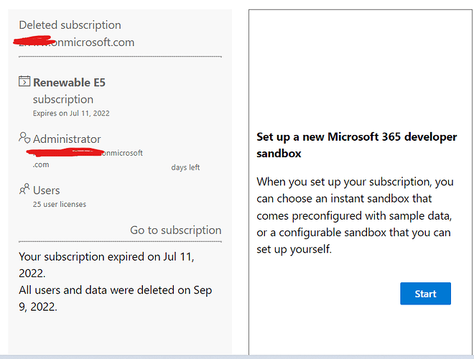Click the days left counter text
This screenshot has height=359, width=474.
pos(185,167)
